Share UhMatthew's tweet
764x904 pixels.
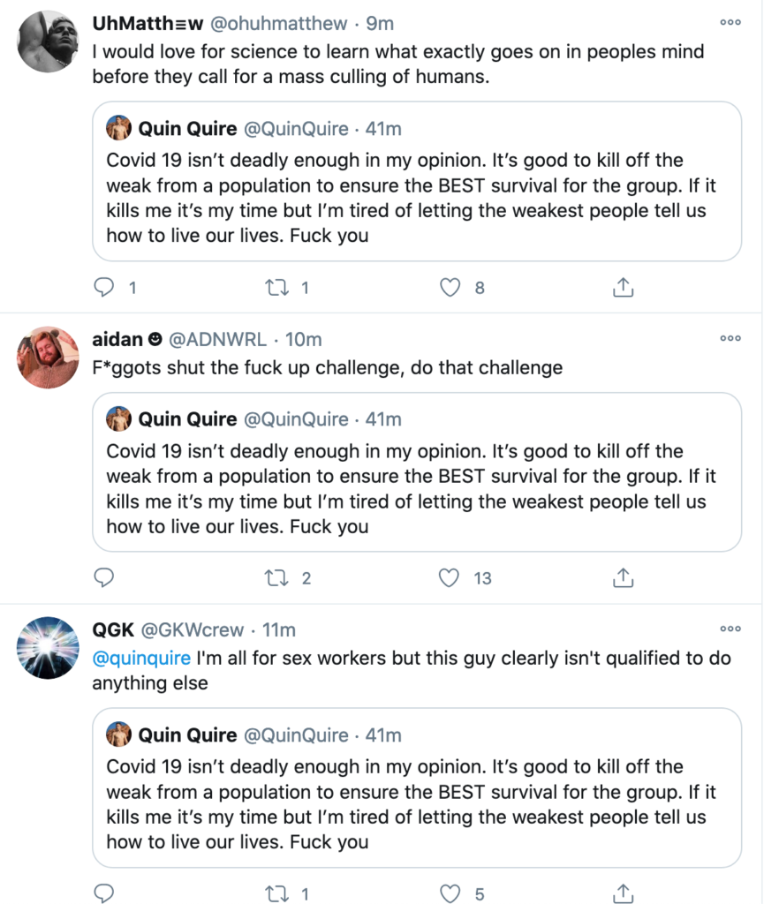(x=623, y=287)
